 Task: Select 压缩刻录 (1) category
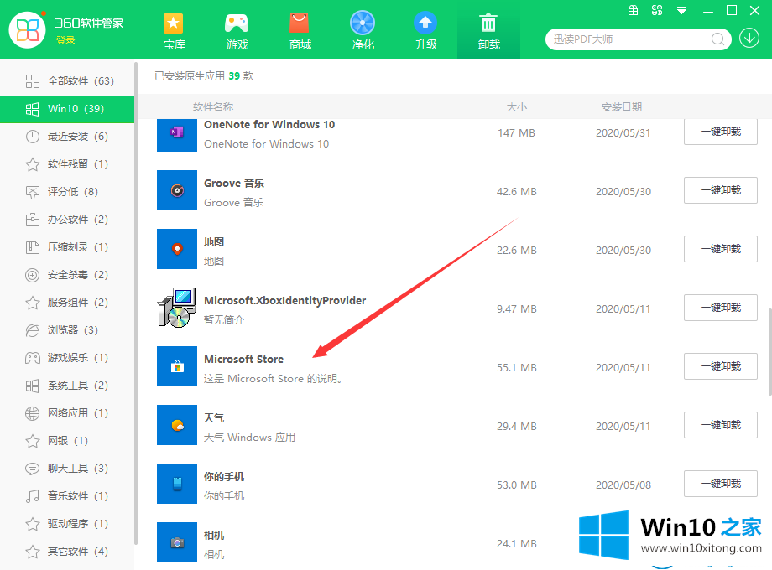(x=67, y=247)
